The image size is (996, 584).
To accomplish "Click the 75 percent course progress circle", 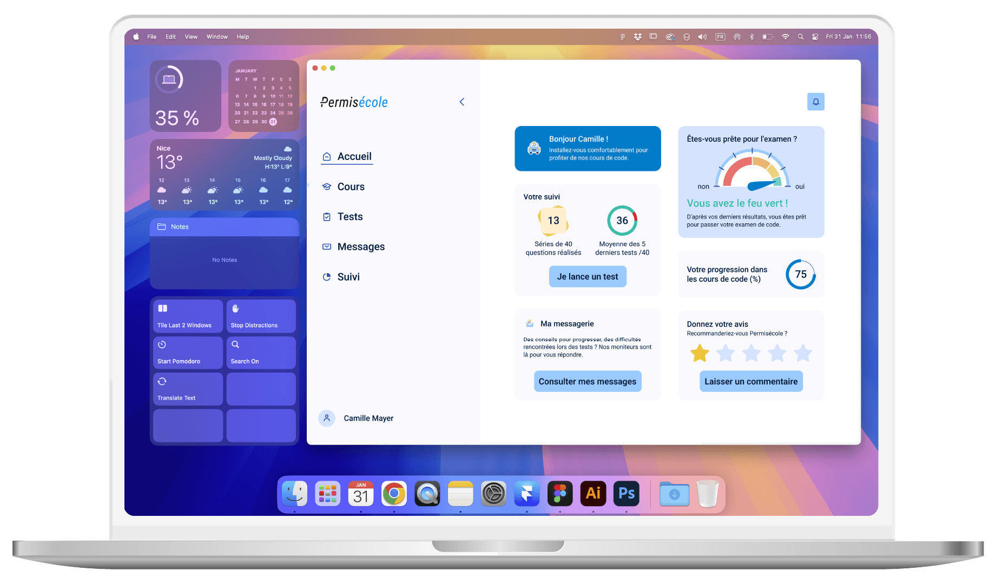I will pos(801,274).
